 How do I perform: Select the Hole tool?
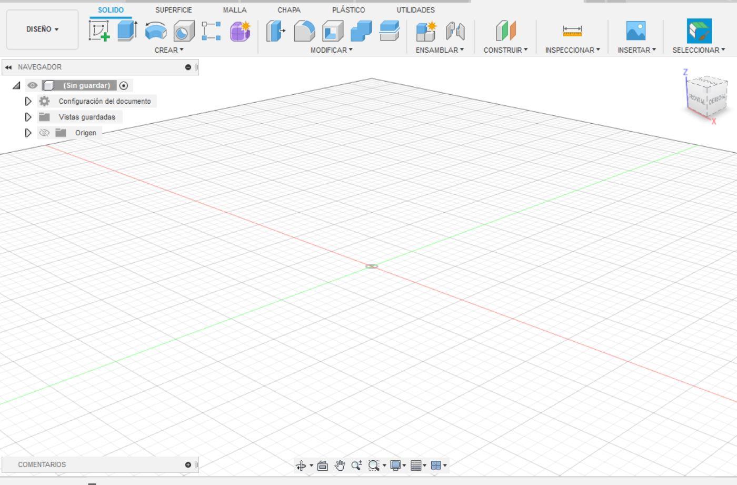[184, 31]
